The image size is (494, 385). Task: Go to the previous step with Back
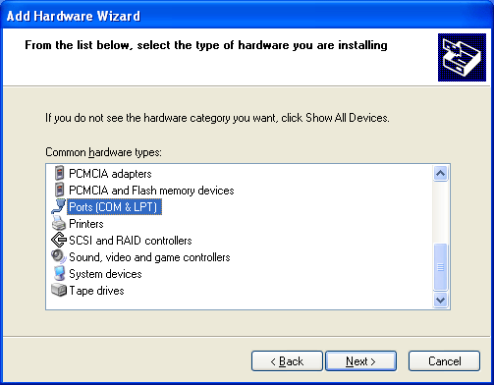pos(287,361)
